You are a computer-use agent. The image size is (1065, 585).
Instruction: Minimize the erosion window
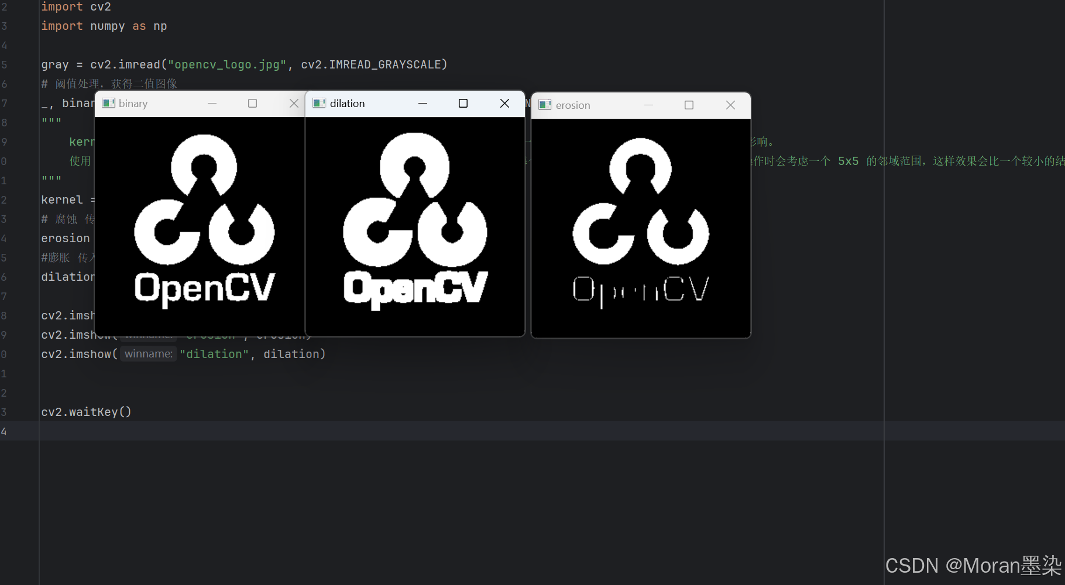pyautogui.click(x=648, y=105)
